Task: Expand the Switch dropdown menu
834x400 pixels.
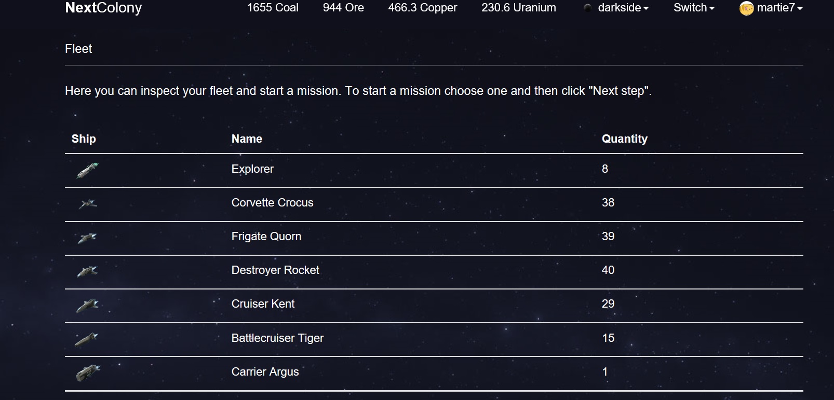Action: [x=694, y=8]
